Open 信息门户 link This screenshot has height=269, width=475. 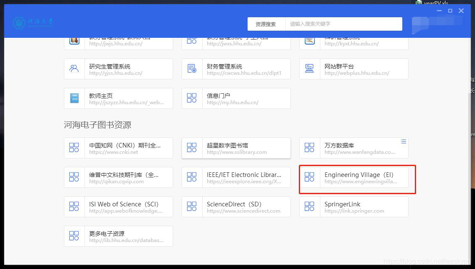[236, 98]
